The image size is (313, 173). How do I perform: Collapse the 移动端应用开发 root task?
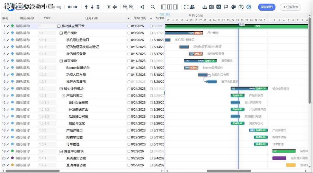pos(59,26)
